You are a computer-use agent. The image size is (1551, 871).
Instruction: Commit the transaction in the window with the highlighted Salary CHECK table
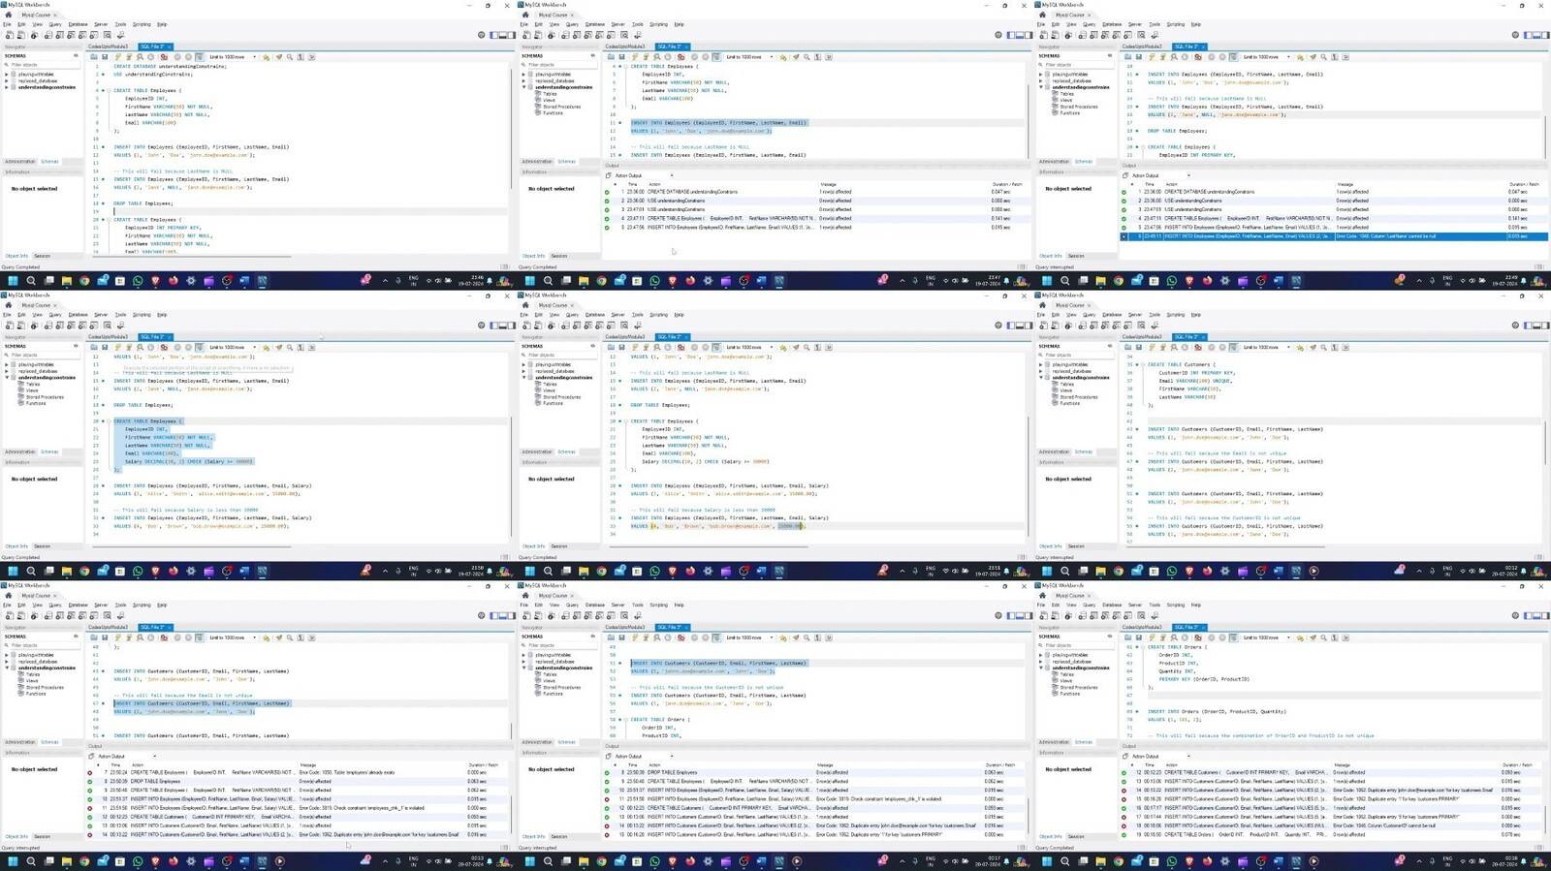(x=177, y=347)
